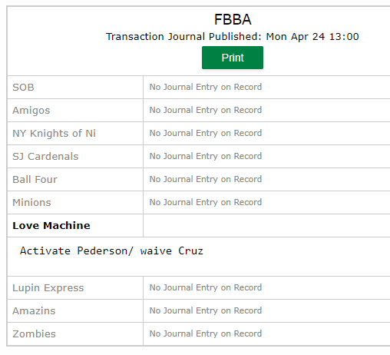Click Lupin Express's No Journal Entry text
This screenshot has height=355, width=390.
click(206, 287)
